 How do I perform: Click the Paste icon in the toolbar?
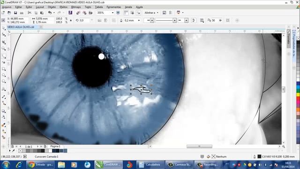pos(42,13)
